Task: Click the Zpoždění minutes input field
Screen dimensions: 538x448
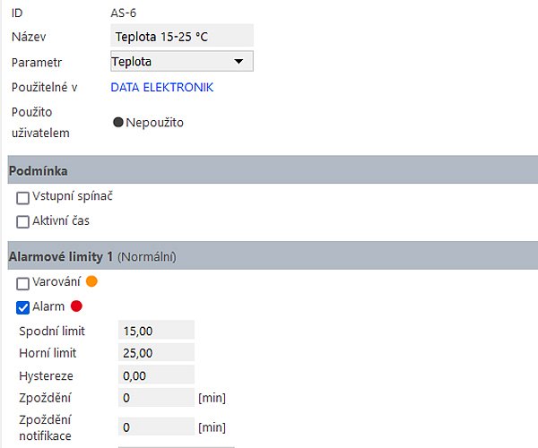Action: point(156,398)
